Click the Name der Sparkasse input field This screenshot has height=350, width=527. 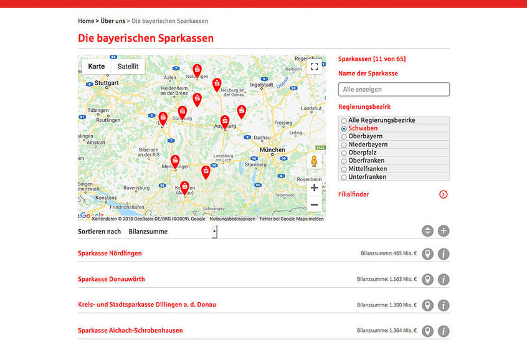point(394,89)
